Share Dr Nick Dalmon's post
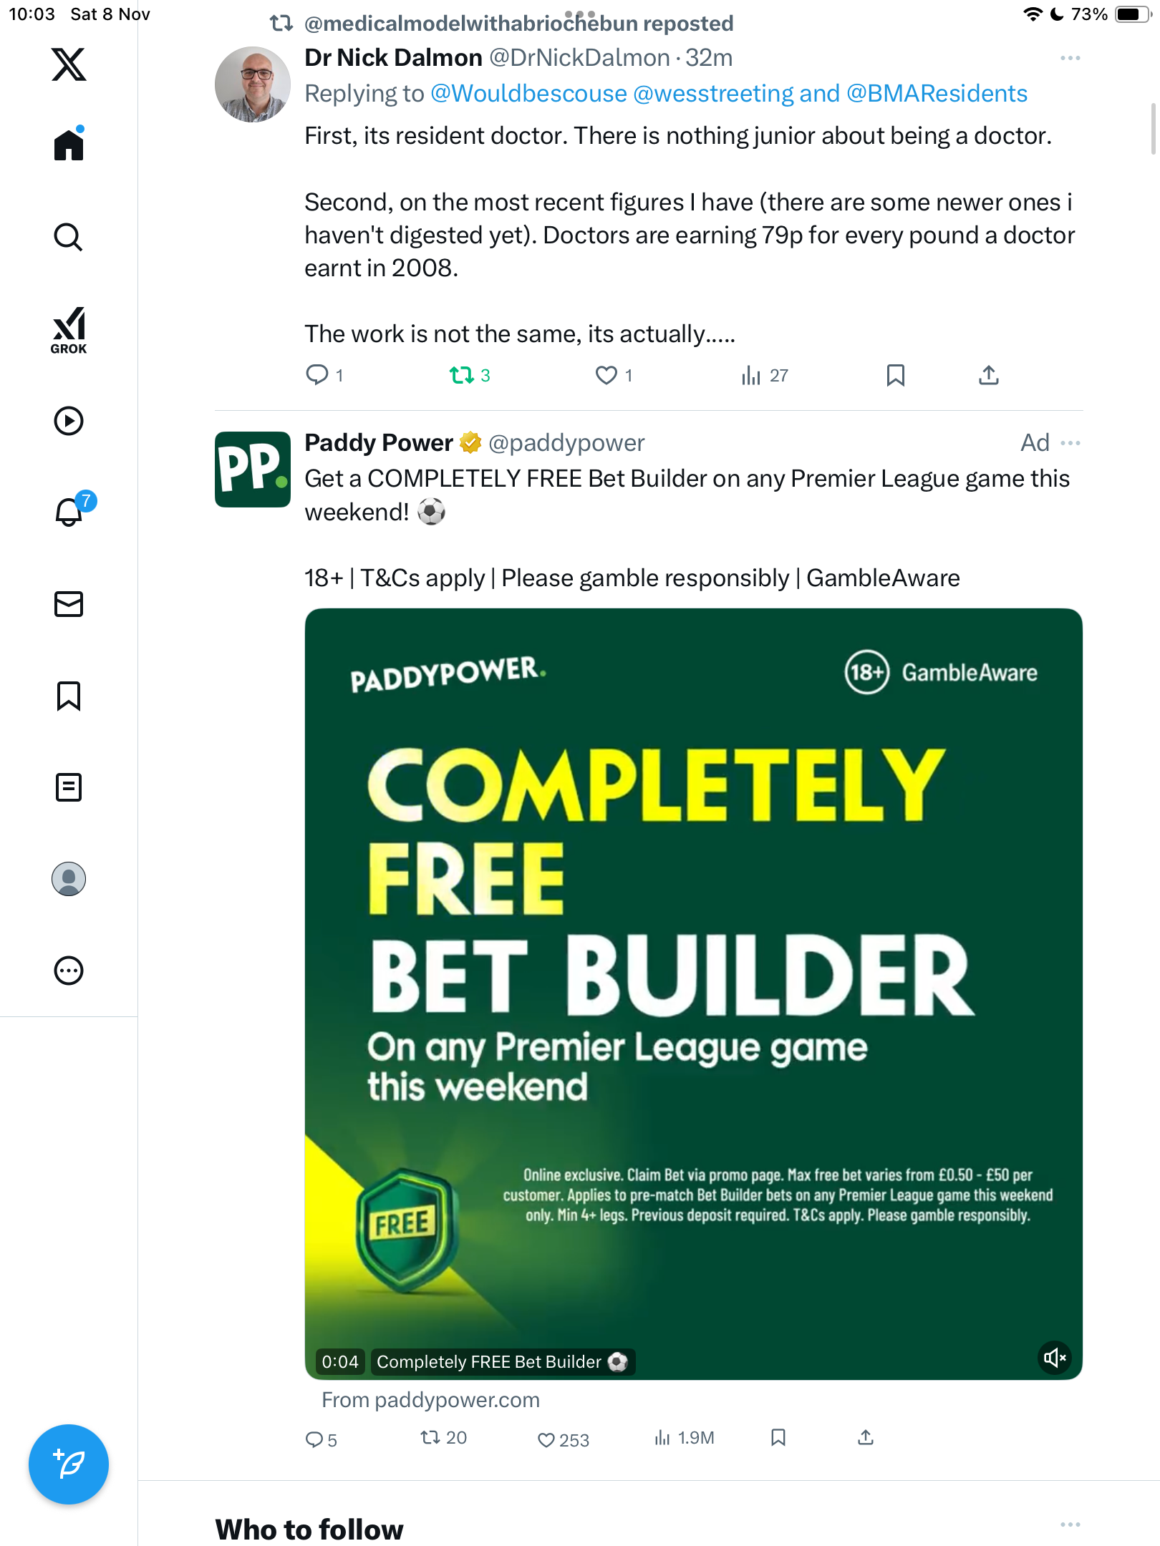The image size is (1160, 1546). tap(988, 375)
